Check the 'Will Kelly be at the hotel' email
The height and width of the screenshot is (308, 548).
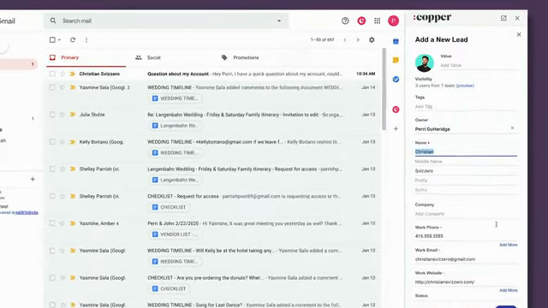pyautogui.click(x=52, y=251)
